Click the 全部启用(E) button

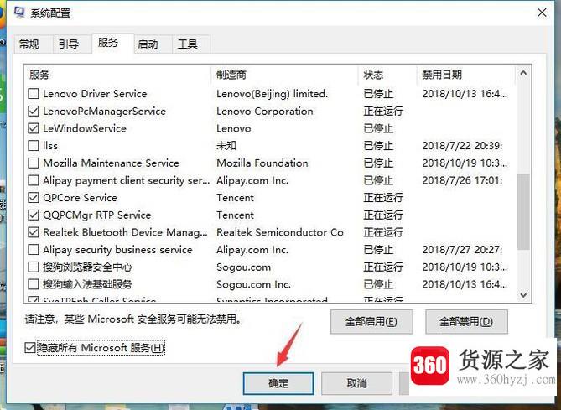coord(371,322)
